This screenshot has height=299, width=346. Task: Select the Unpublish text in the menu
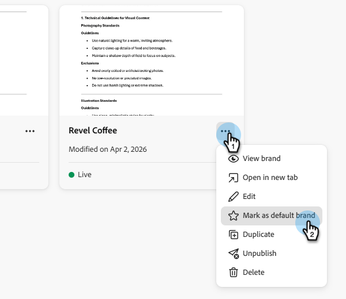pyautogui.click(x=259, y=254)
